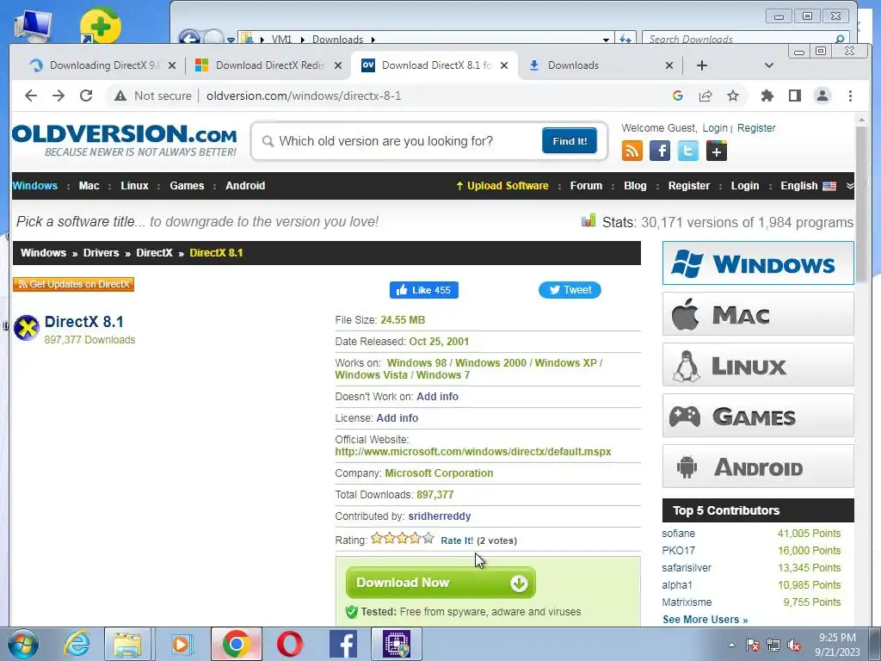881x661 pixels.
Task: Click the Rate It! link
Action: 457,541
